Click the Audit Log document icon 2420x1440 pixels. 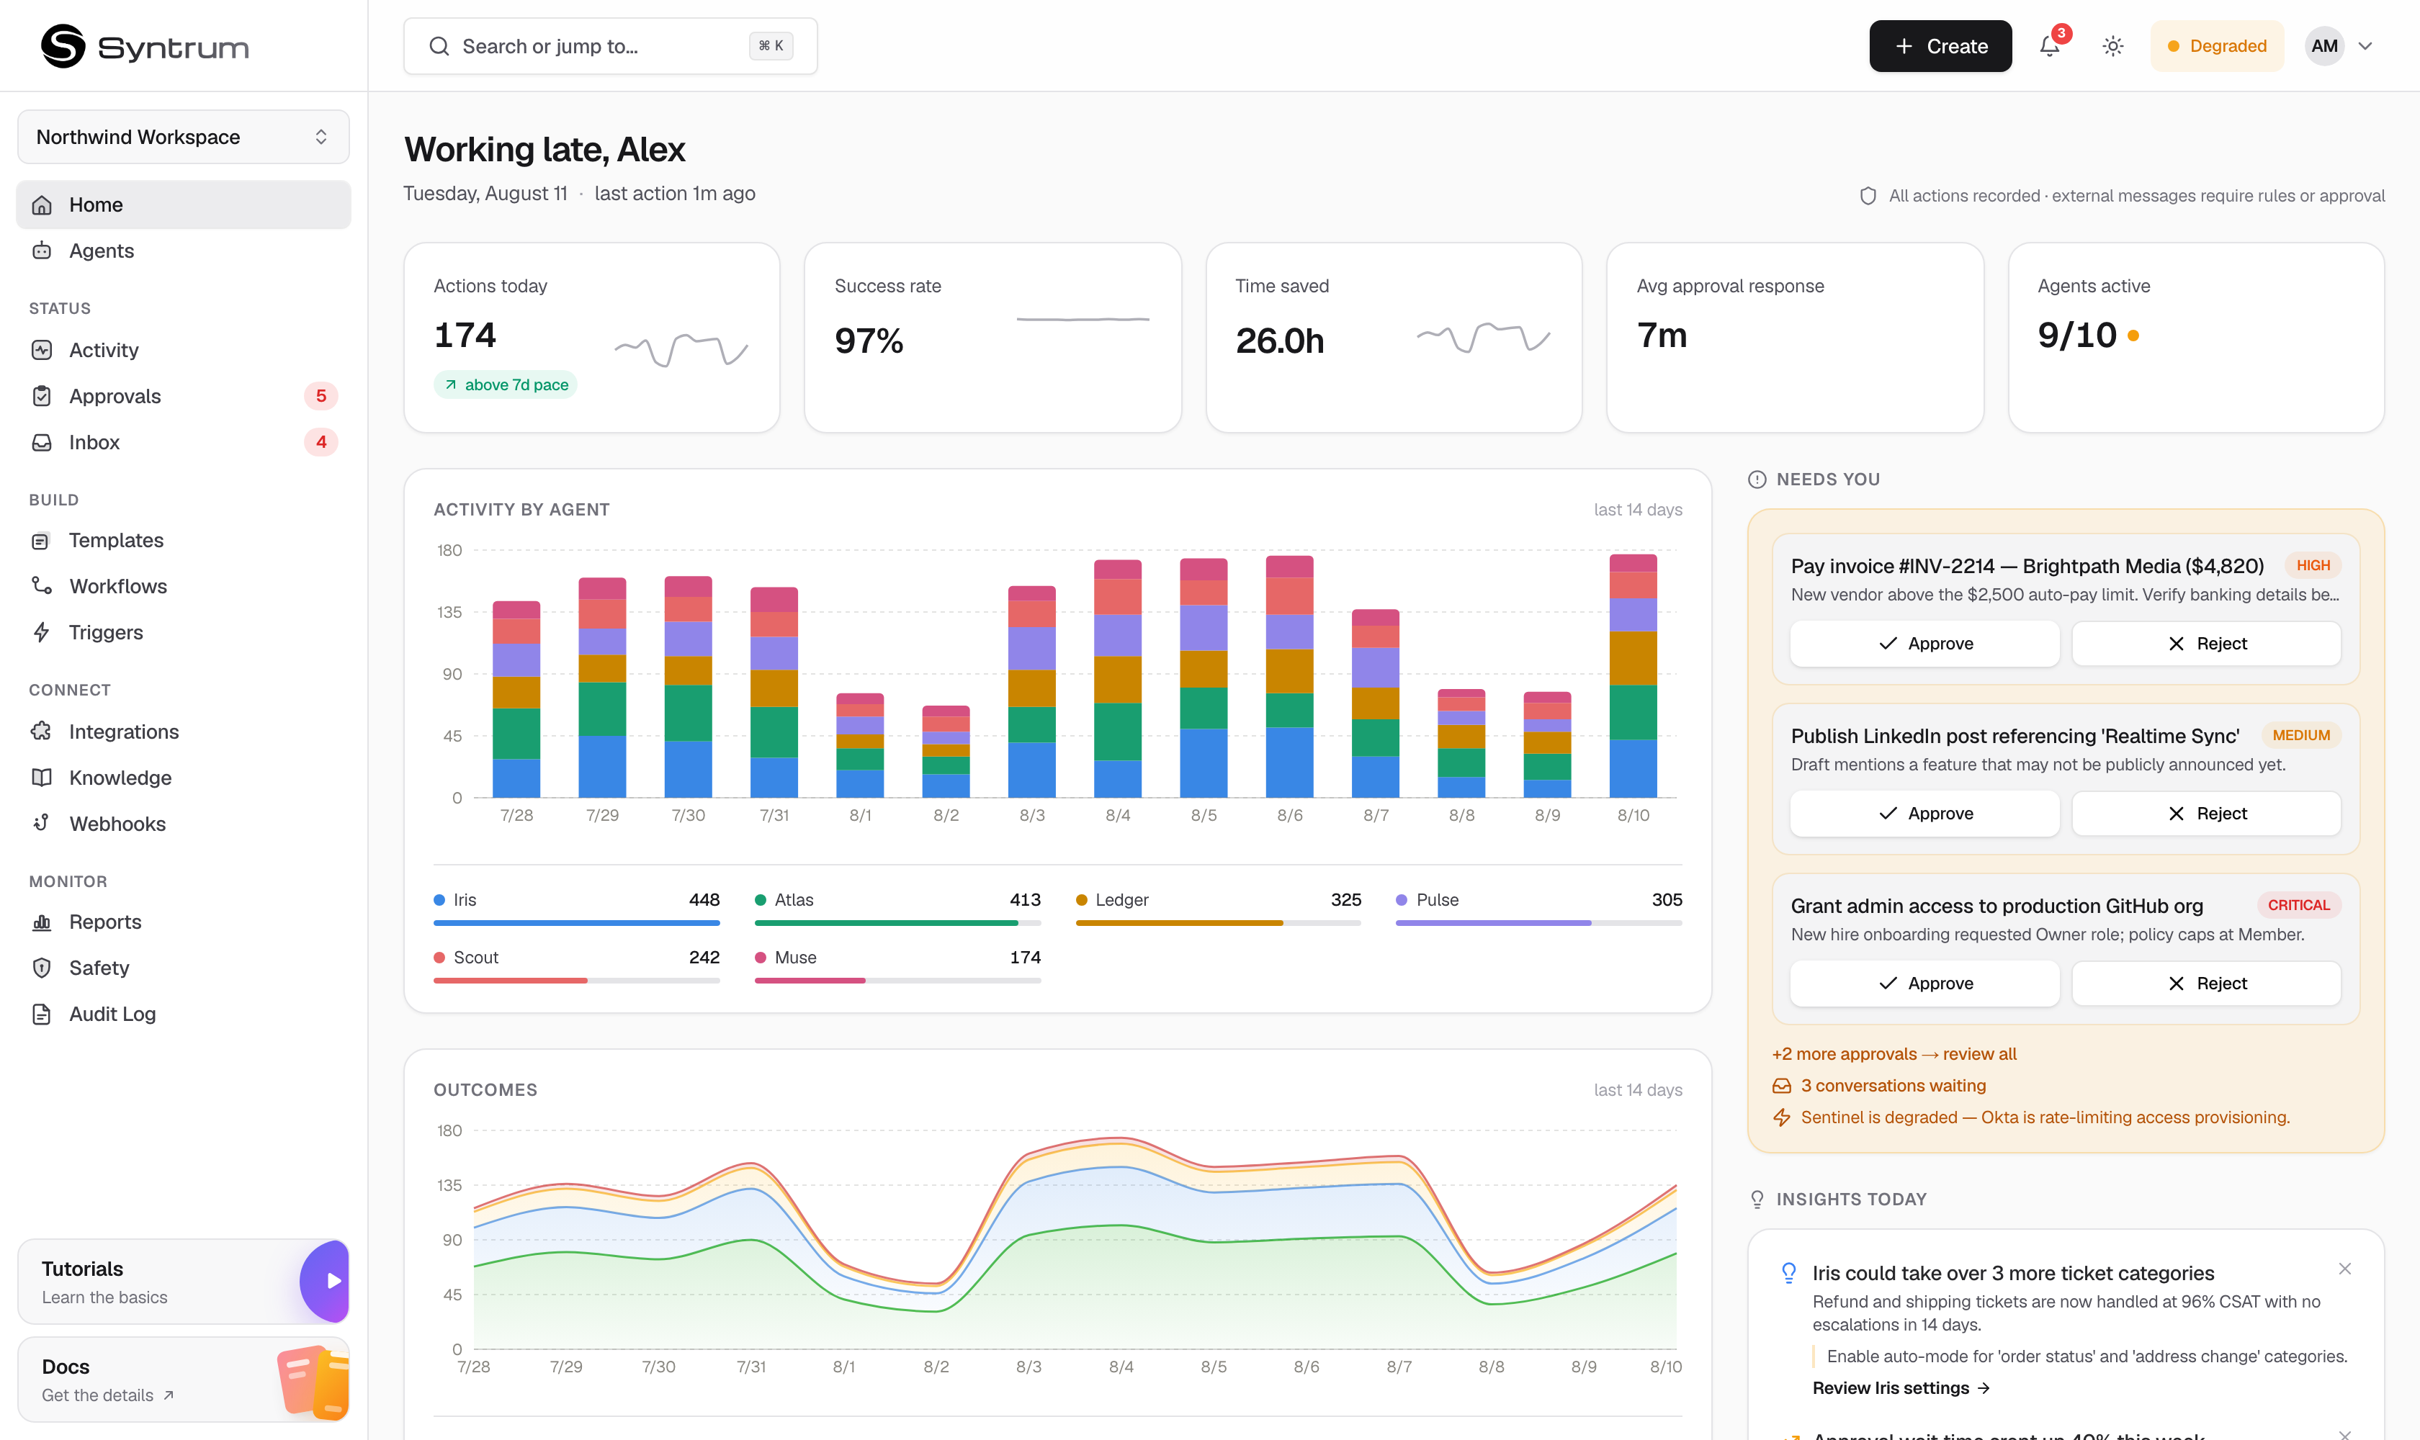tap(42, 1014)
